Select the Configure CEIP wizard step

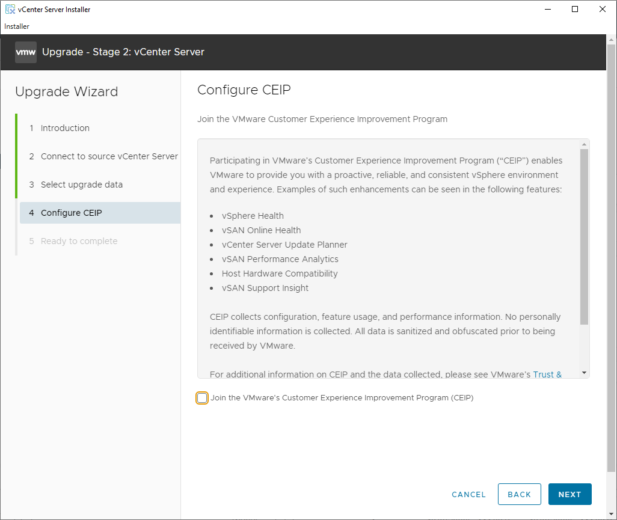click(x=71, y=213)
